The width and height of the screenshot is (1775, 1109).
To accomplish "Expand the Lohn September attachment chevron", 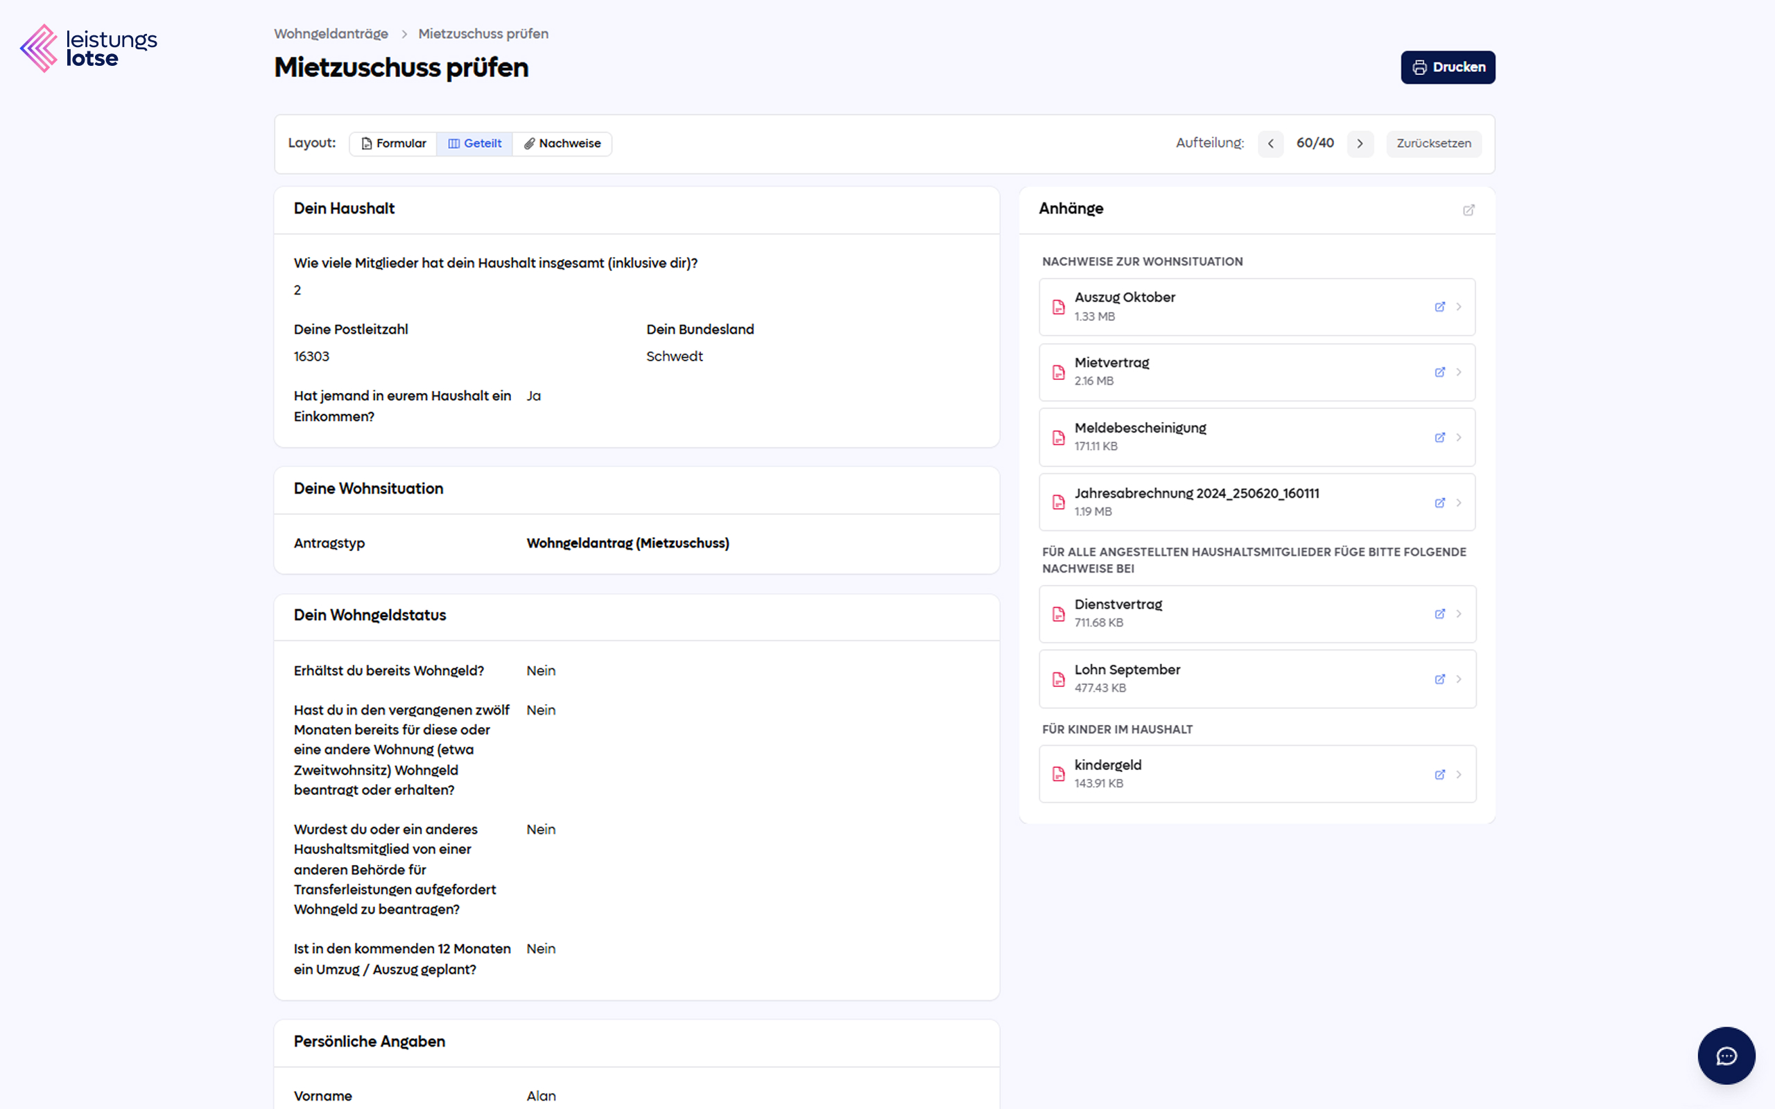I will tap(1459, 679).
